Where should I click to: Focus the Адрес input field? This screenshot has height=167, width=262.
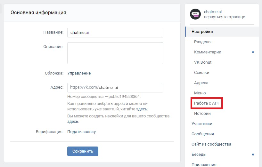pos(115,88)
